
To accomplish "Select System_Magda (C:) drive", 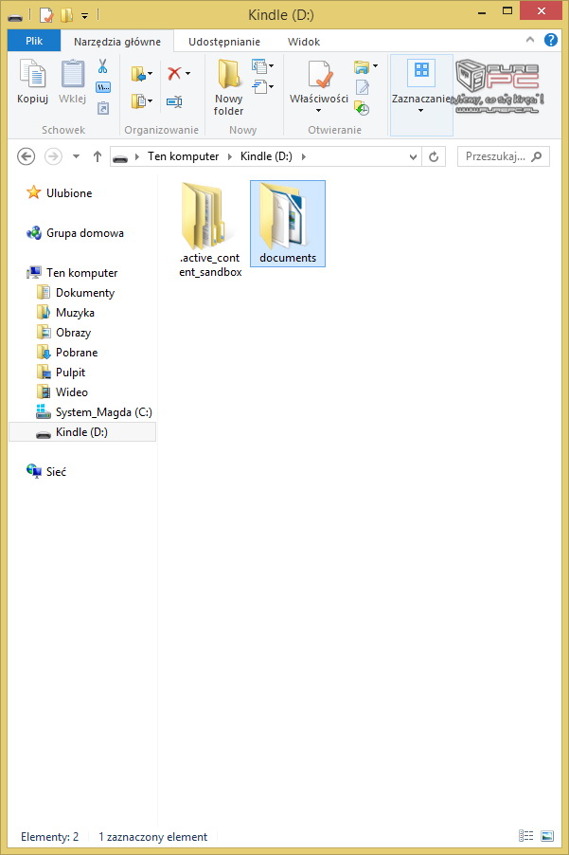I will (94, 411).
